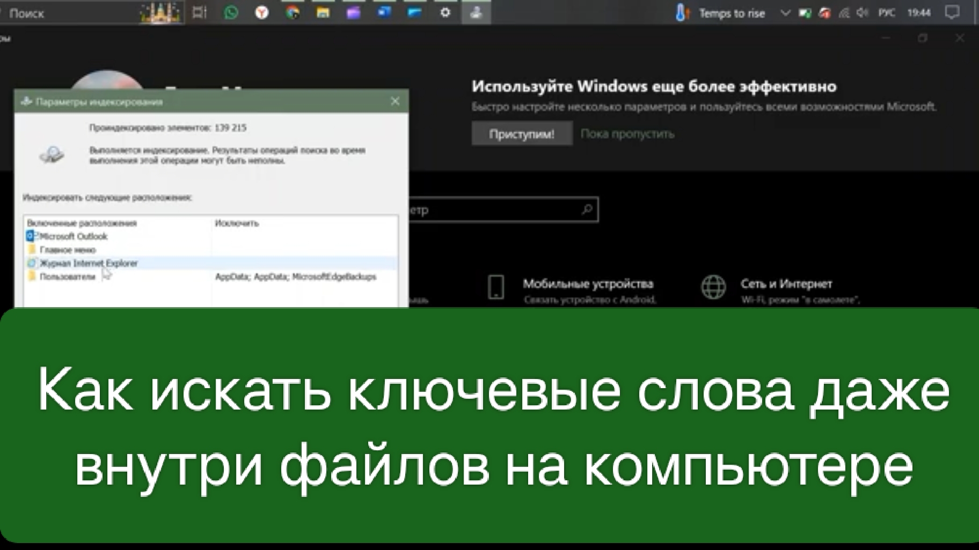Click the Settings search field
Image resolution: width=979 pixels, height=550 pixels.
pos(510,210)
